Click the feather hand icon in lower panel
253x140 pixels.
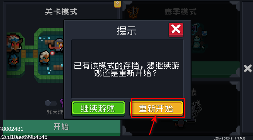coord(195,107)
